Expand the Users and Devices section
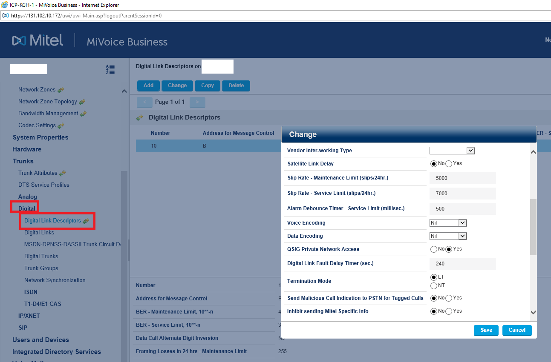Viewport: 551px width, 362px height. click(40, 340)
